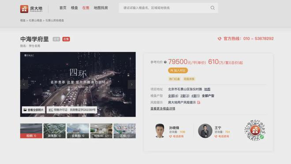The image size is (291, 164).
Task: Click the property title 中海学府里
Action: [x=34, y=39]
